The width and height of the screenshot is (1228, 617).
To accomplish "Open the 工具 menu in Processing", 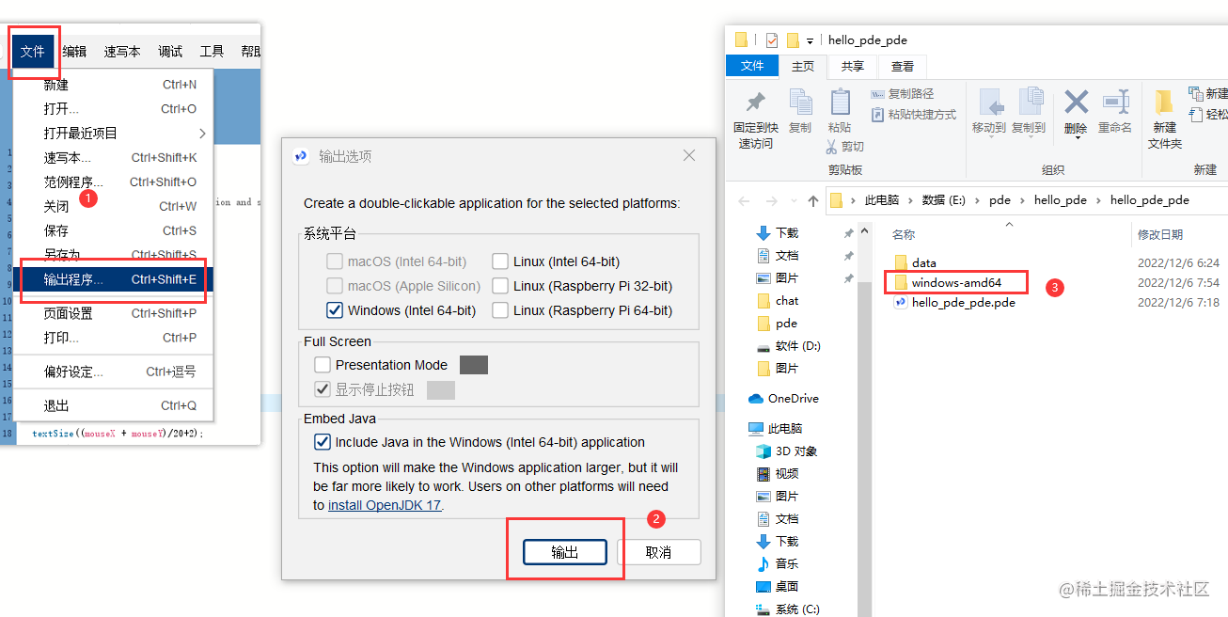I will [213, 52].
